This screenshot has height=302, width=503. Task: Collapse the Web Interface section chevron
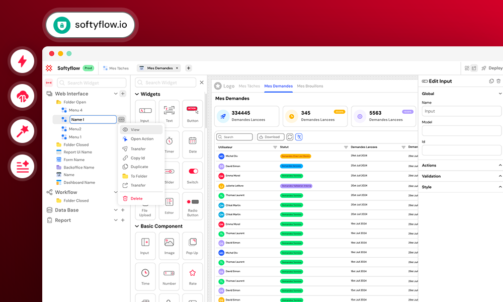click(116, 94)
